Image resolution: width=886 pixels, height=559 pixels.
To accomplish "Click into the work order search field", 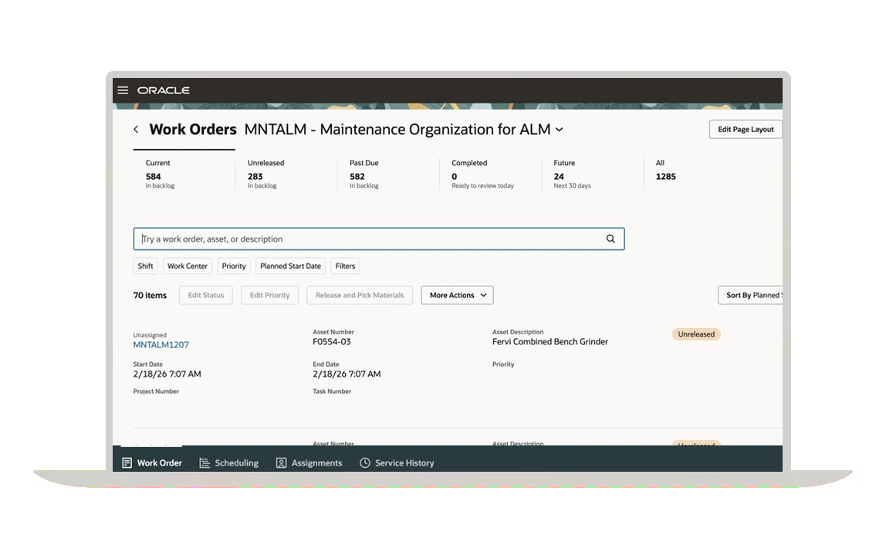I will (x=370, y=239).
